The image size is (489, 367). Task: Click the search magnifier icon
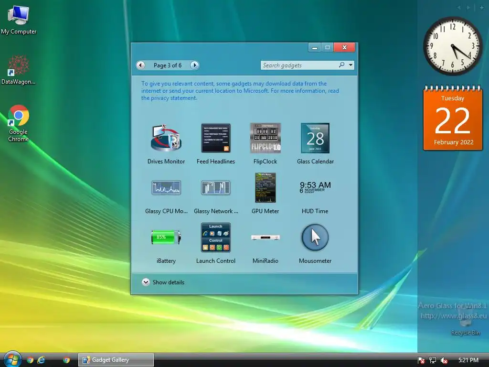pyautogui.click(x=341, y=65)
